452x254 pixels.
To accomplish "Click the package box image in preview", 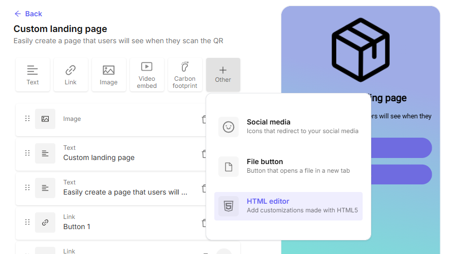I will [x=361, y=50].
